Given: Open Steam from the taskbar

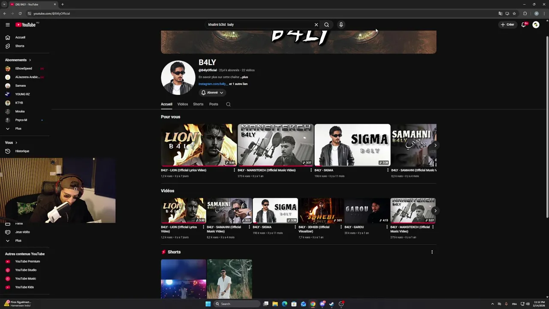Looking at the screenshot, I should tap(332, 304).
